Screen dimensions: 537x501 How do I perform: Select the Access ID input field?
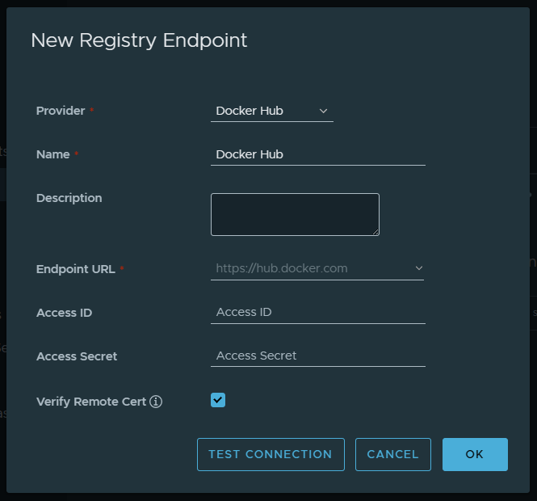pos(317,312)
